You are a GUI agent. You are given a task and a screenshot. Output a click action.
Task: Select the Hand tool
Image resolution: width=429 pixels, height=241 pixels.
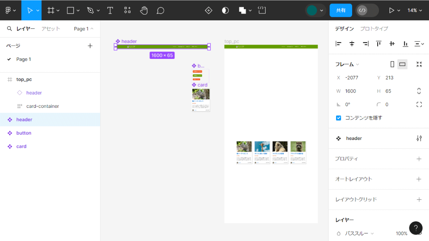(x=144, y=10)
